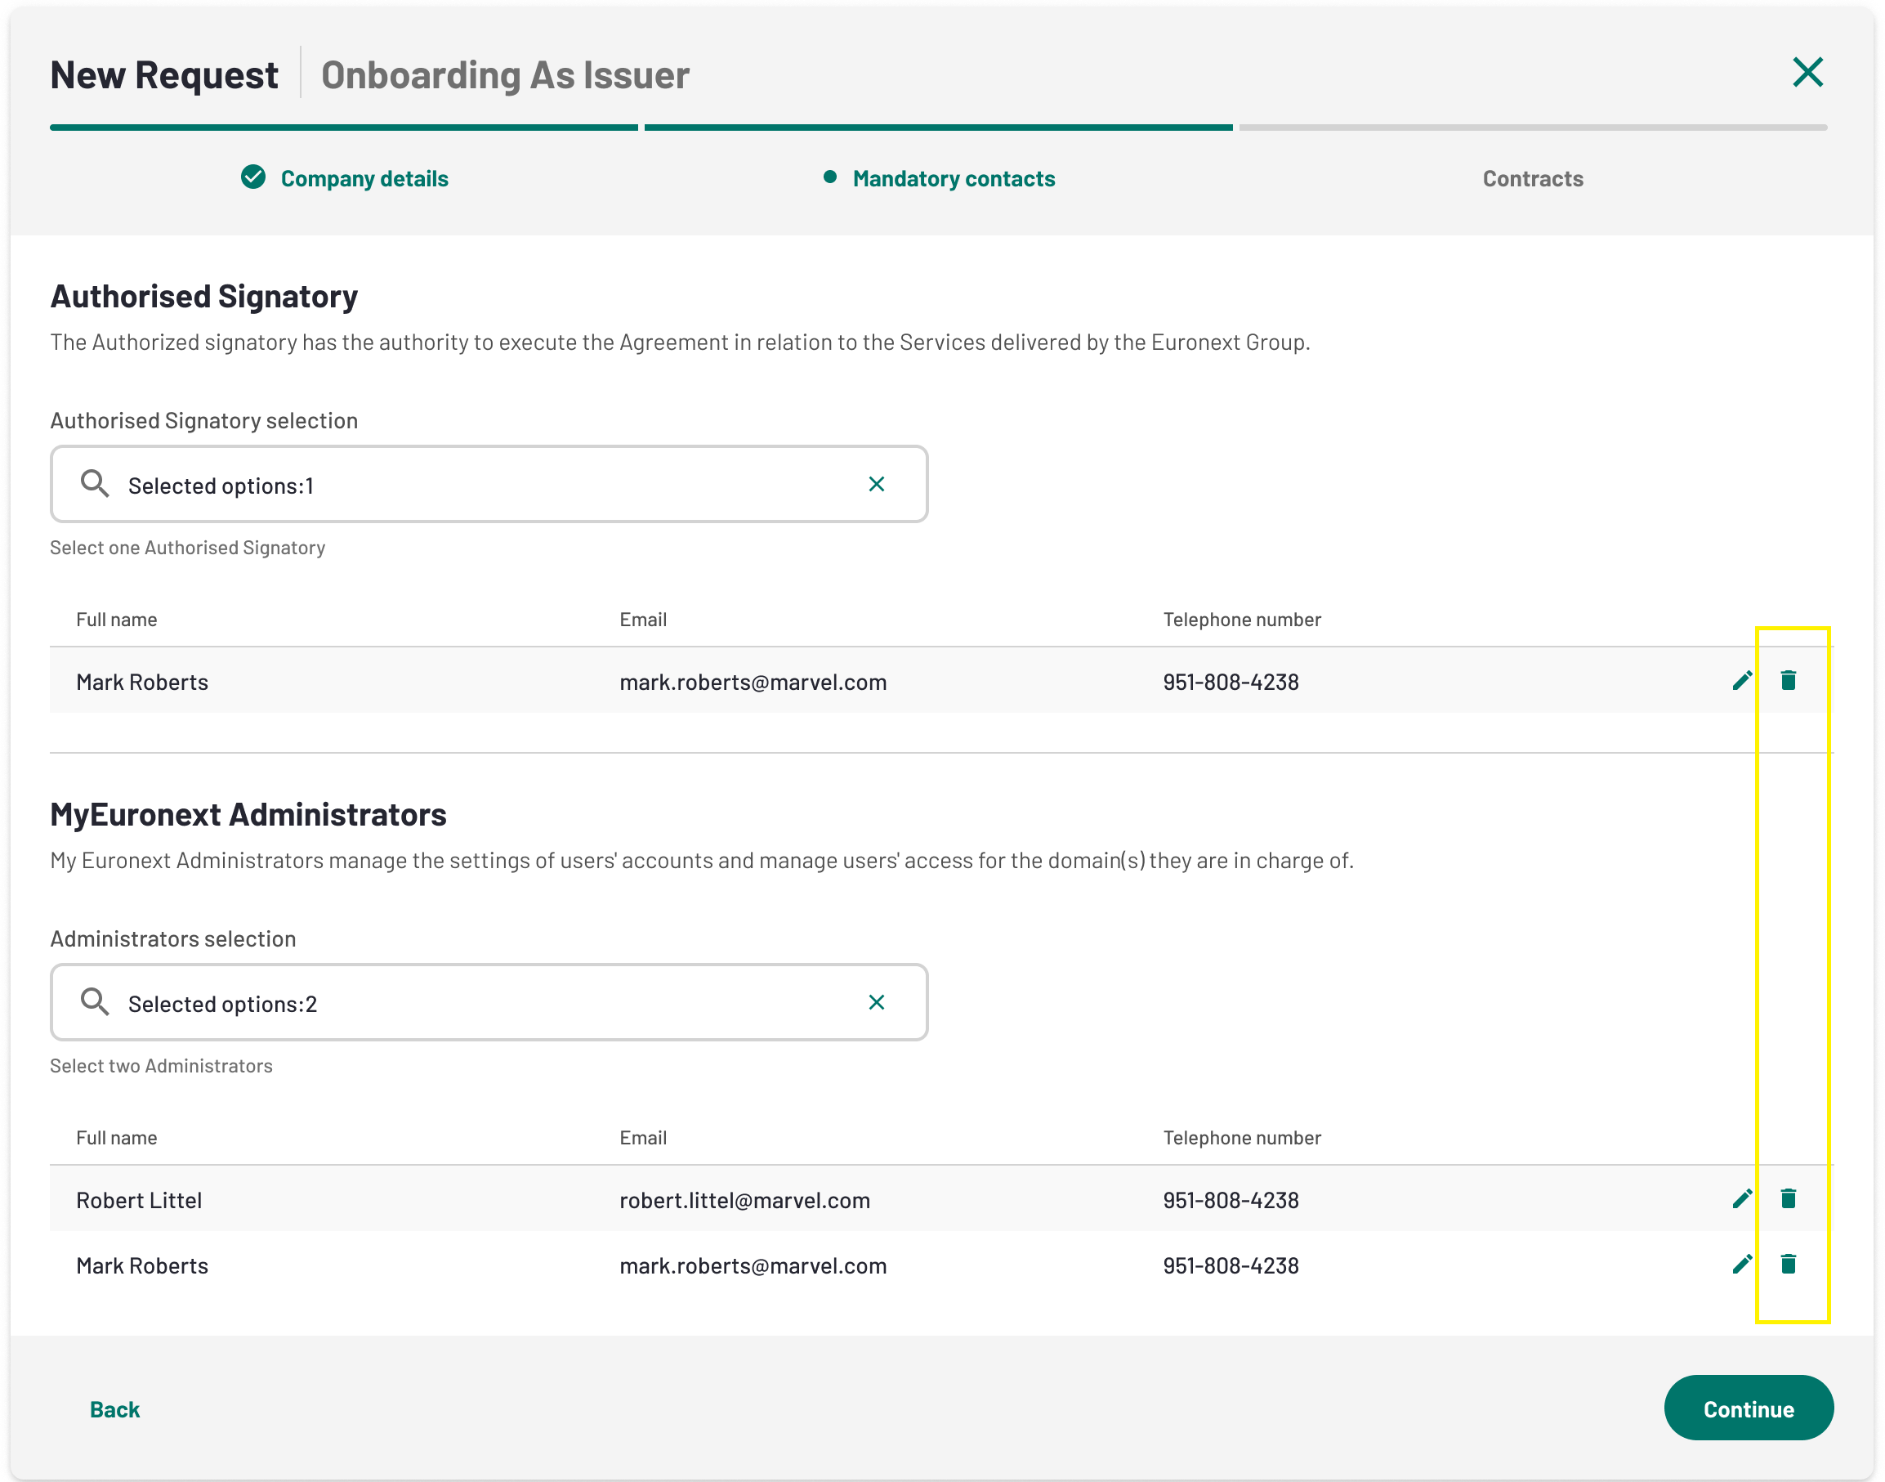1885x1482 pixels.
Task: Delete Mark Roberts from Authorised Signatory table
Action: [1788, 681]
